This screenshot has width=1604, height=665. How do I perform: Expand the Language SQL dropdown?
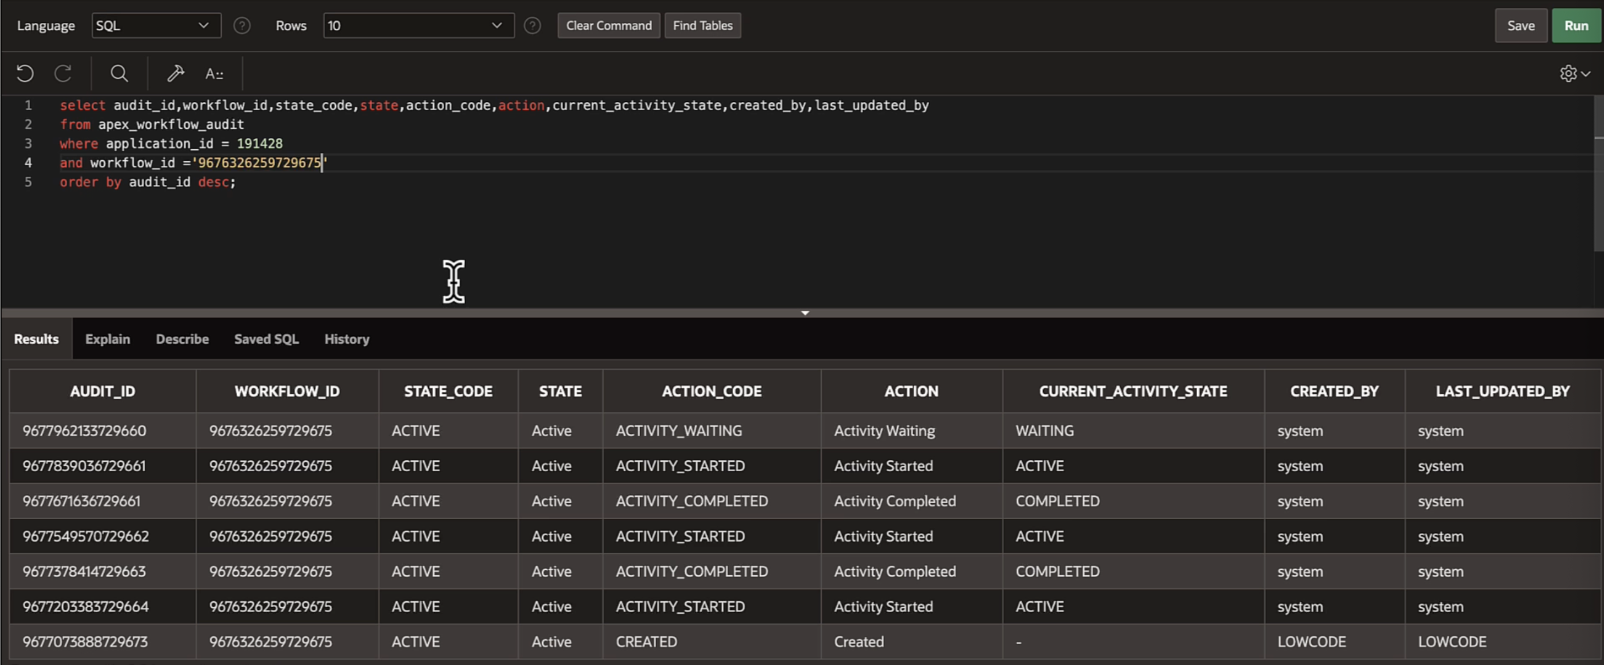click(156, 25)
